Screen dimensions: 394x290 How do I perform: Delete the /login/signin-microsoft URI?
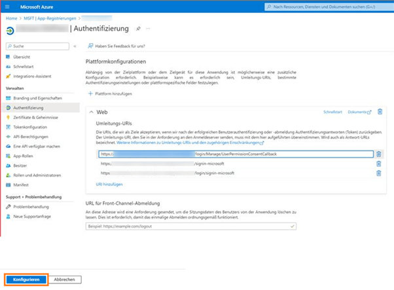[379, 173]
